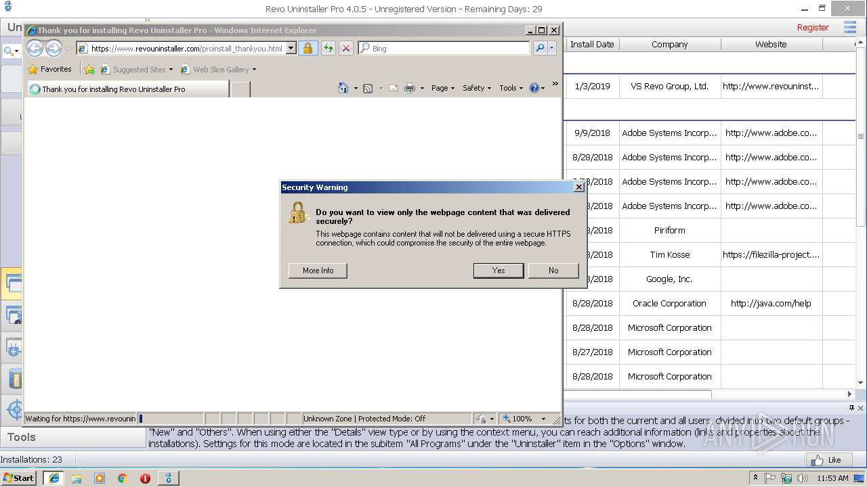
Task: Select the Oracle Corporation row
Action: pyautogui.click(x=670, y=303)
